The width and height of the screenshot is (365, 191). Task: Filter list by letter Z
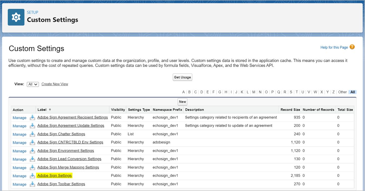click(x=333, y=92)
